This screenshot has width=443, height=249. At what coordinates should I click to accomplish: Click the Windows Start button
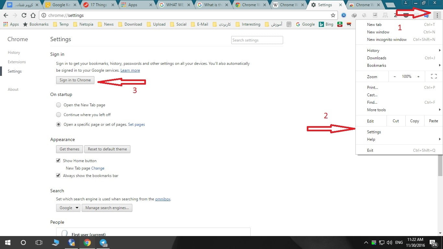pyautogui.click(x=8, y=243)
